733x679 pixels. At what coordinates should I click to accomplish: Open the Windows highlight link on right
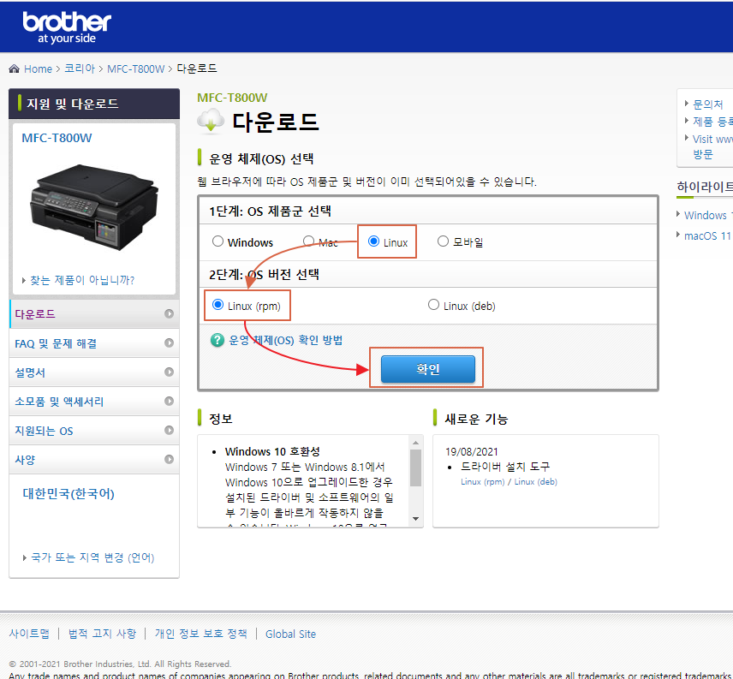tap(708, 215)
